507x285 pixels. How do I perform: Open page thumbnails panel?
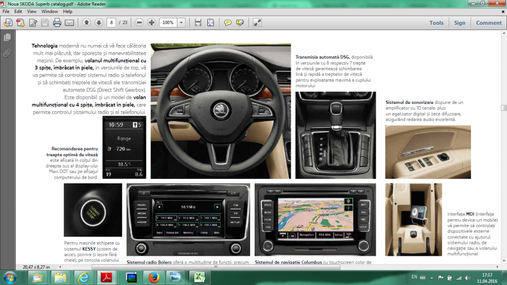coord(7,38)
